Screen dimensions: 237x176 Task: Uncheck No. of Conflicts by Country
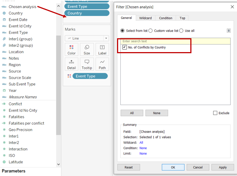coord(125,47)
